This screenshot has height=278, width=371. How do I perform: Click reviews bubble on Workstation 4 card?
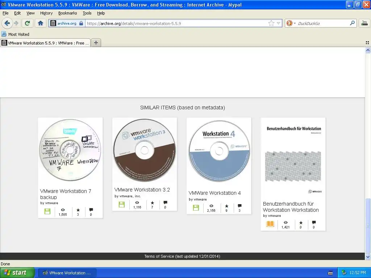click(240, 206)
